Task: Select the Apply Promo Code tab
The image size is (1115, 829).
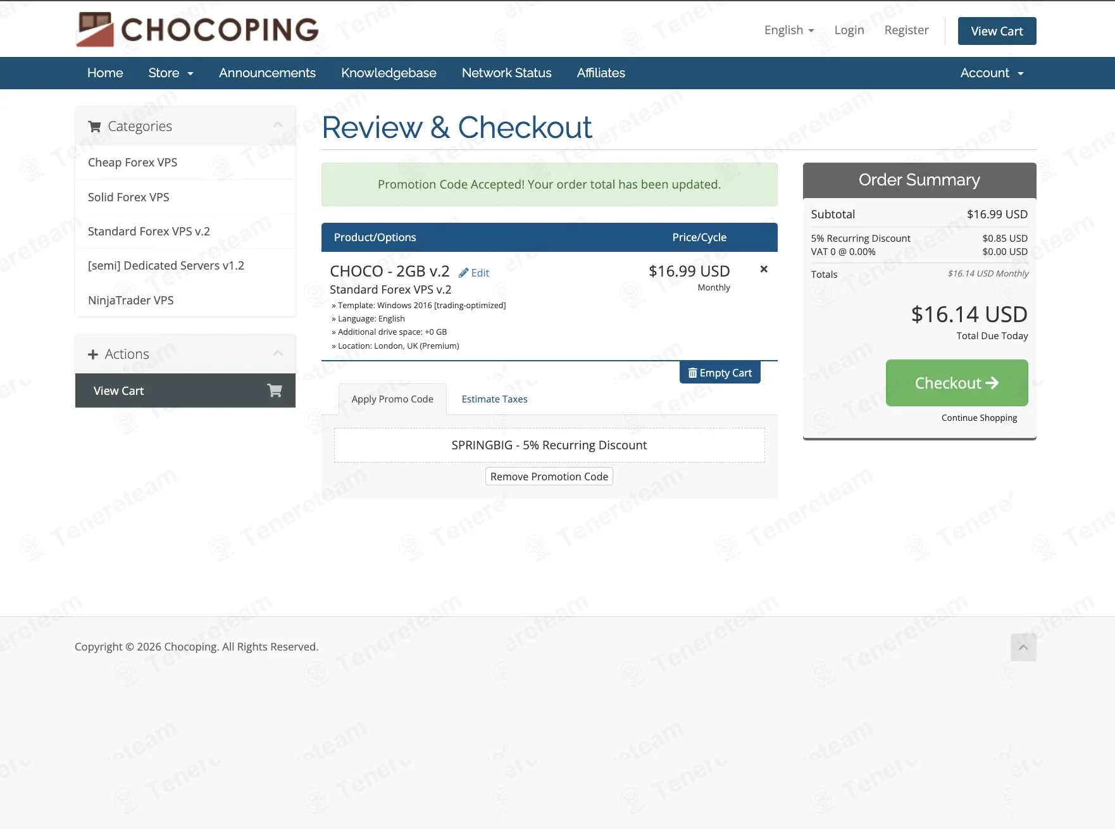Action: click(x=392, y=399)
